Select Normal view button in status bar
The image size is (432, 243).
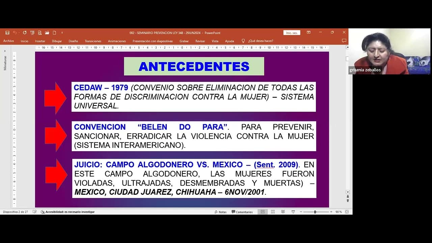(263, 212)
